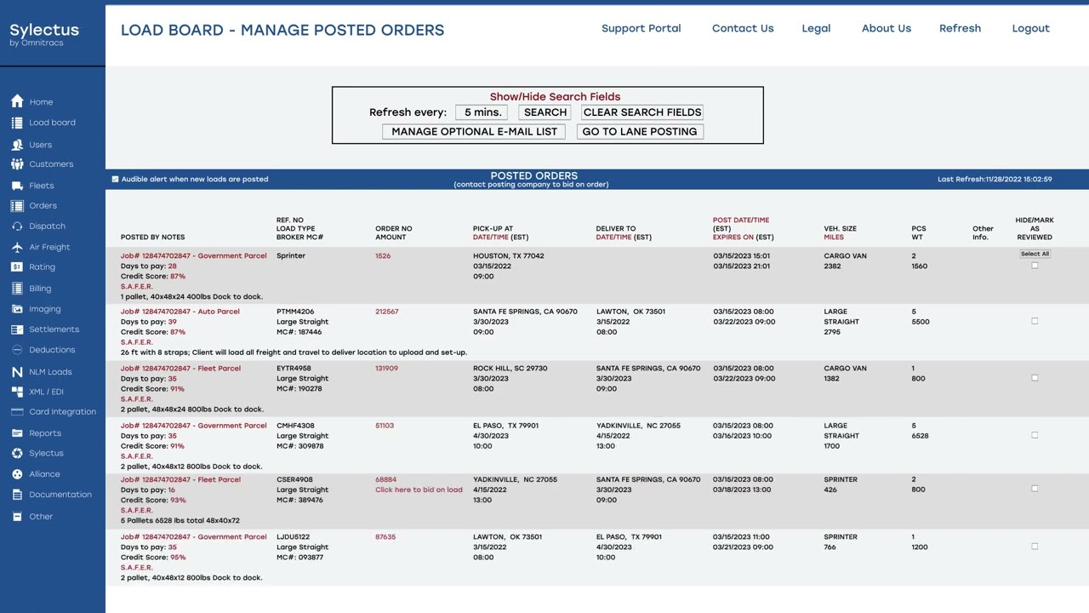Click the Home house icon in sidebar
This screenshot has height=613, width=1089.
[x=17, y=101]
